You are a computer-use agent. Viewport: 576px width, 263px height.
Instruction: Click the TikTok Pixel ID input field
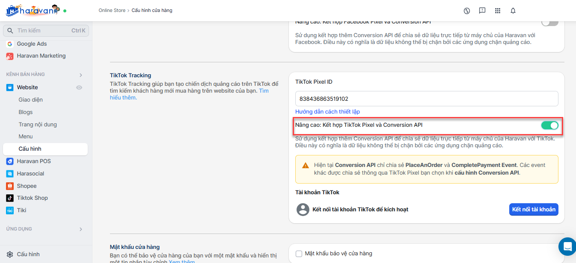pos(427,99)
